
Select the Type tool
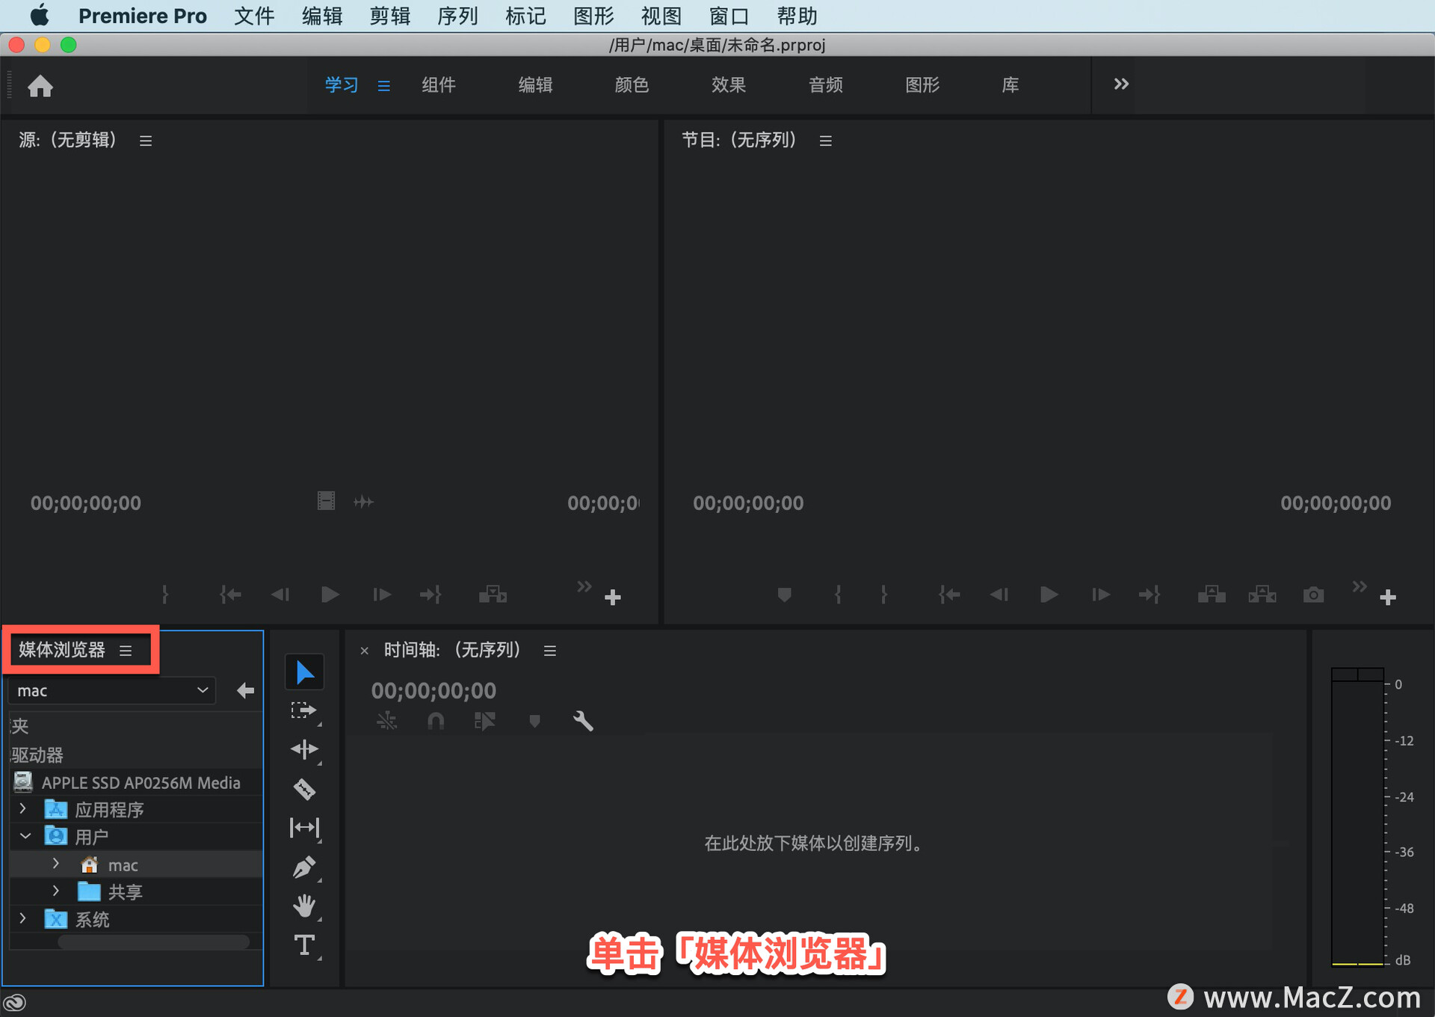click(304, 945)
